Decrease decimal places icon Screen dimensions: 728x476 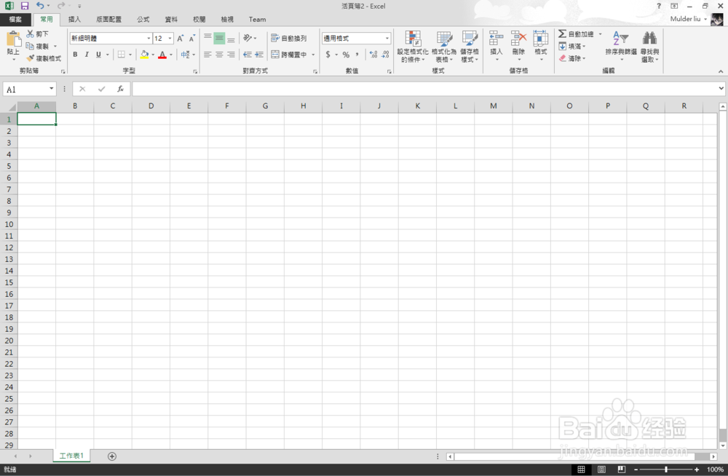pyautogui.click(x=385, y=55)
